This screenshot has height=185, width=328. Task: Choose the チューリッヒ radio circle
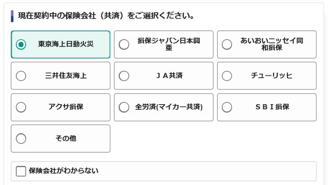click(x=227, y=76)
